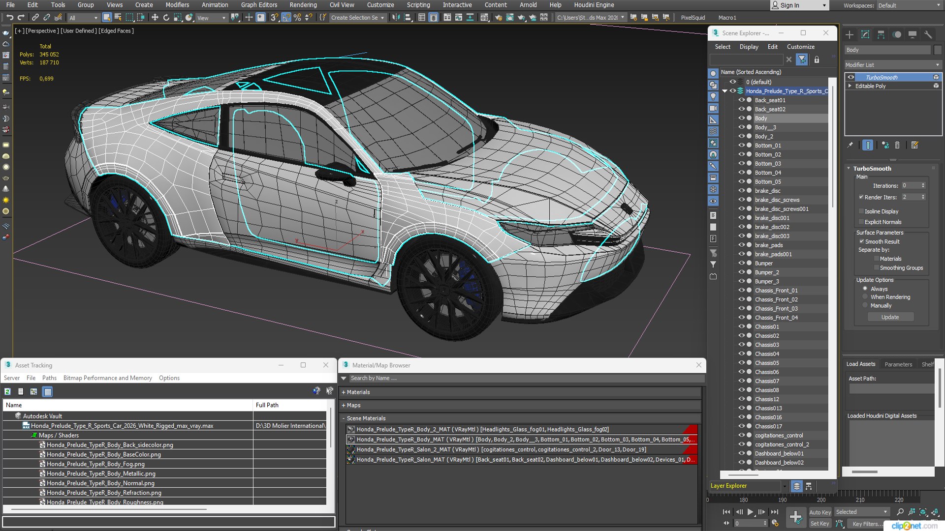Click the TurboSmooth Update button
Viewport: 945px width, 531px height.
[890, 317]
